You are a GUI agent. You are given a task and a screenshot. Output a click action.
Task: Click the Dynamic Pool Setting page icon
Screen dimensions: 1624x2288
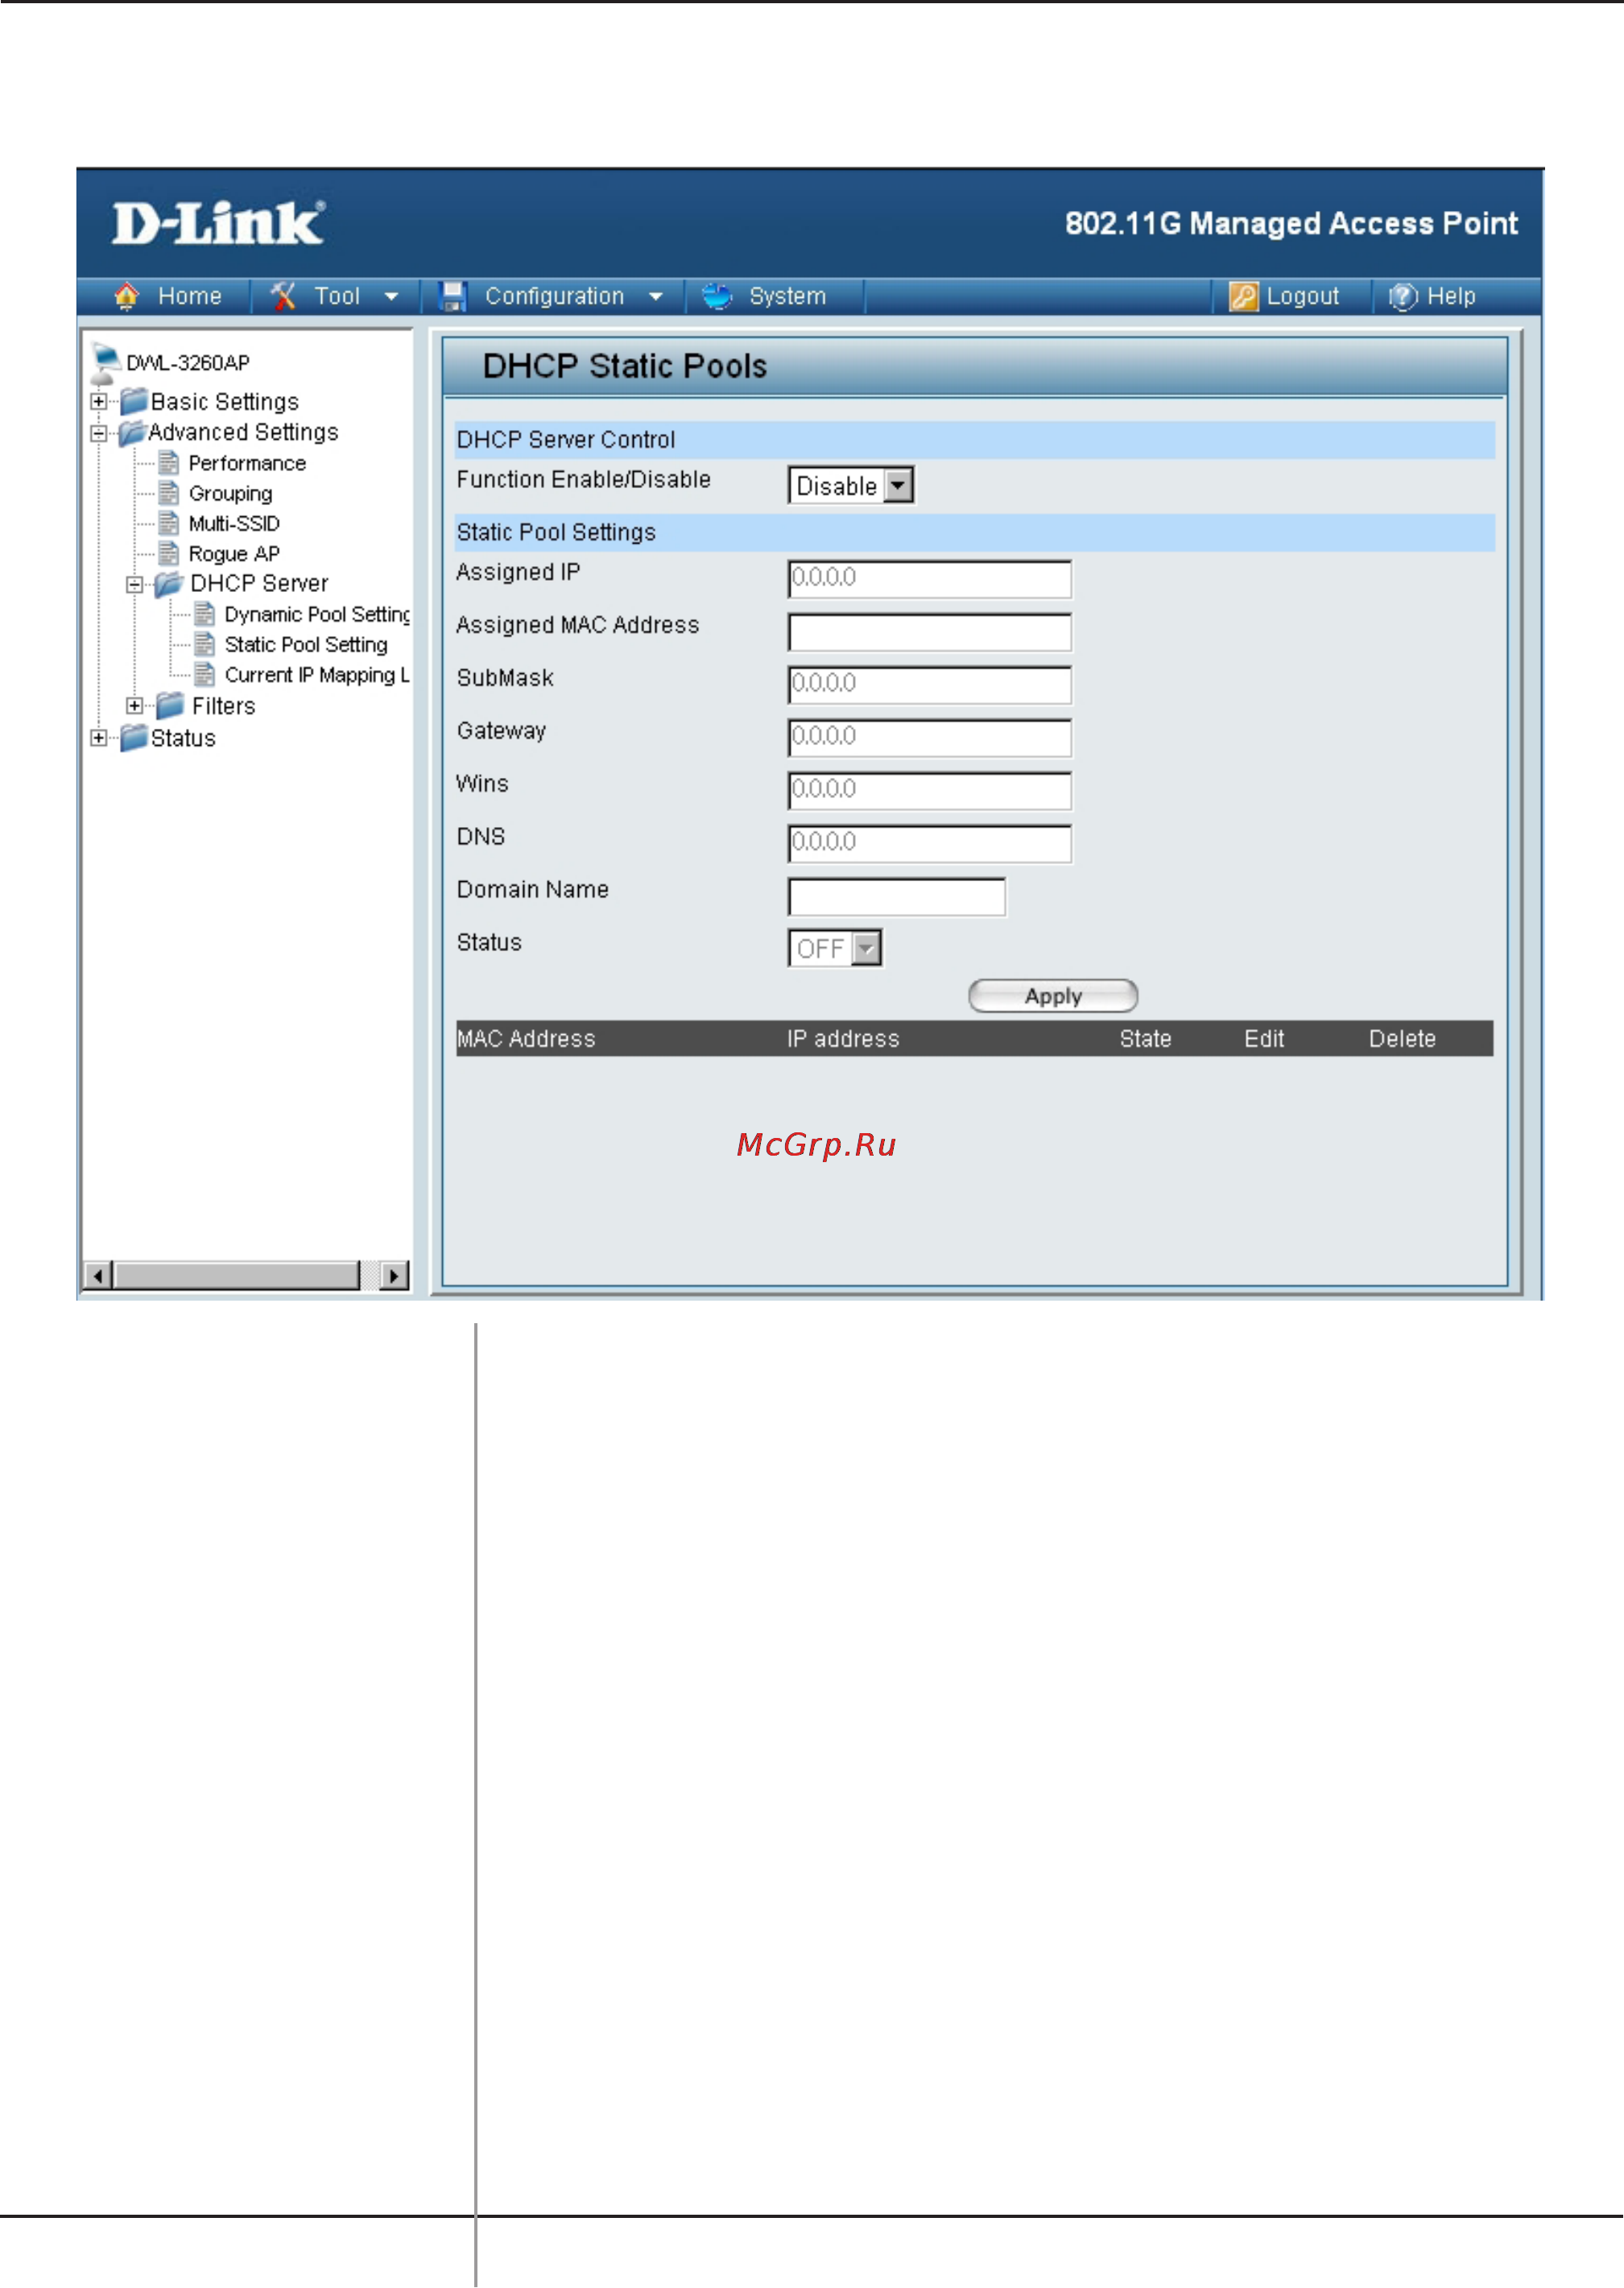pos(204,614)
